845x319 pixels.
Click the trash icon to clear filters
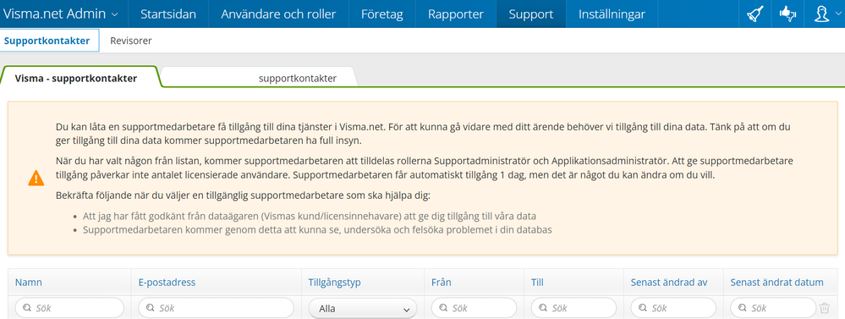click(x=825, y=308)
